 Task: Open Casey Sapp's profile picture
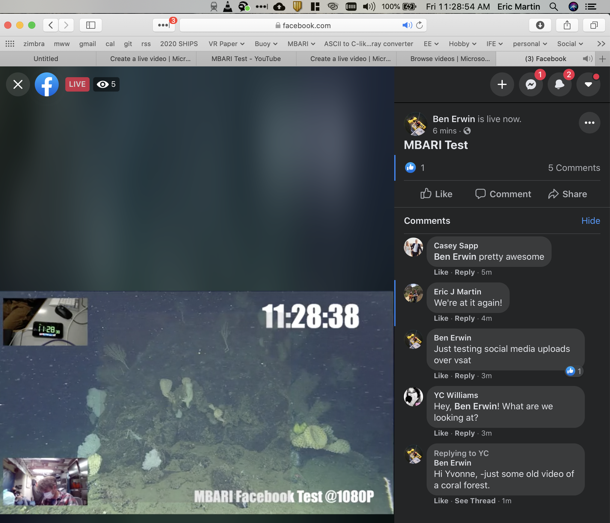pyautogui.click(x=413, y=247)
